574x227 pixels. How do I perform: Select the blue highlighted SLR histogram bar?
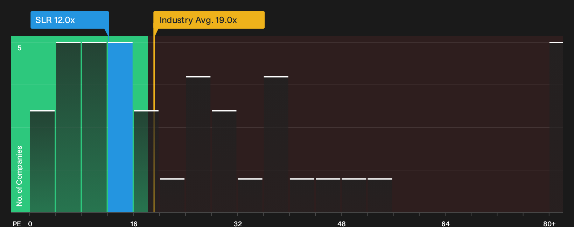pos(120,127)
